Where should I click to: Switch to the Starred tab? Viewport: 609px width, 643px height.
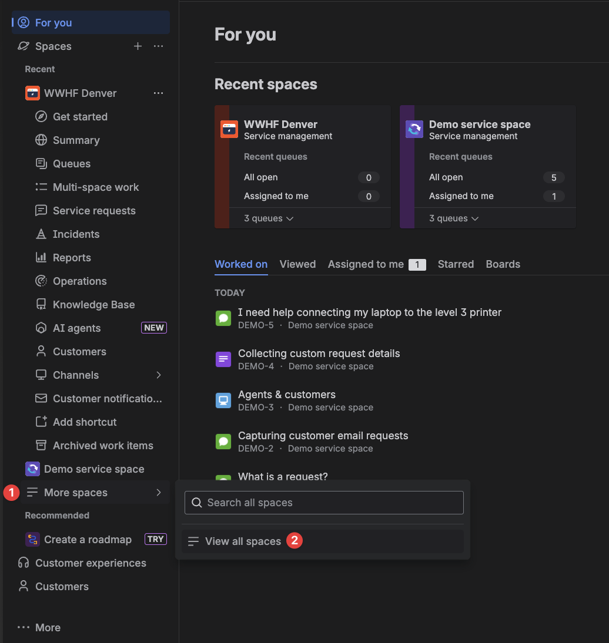(456, 264)
